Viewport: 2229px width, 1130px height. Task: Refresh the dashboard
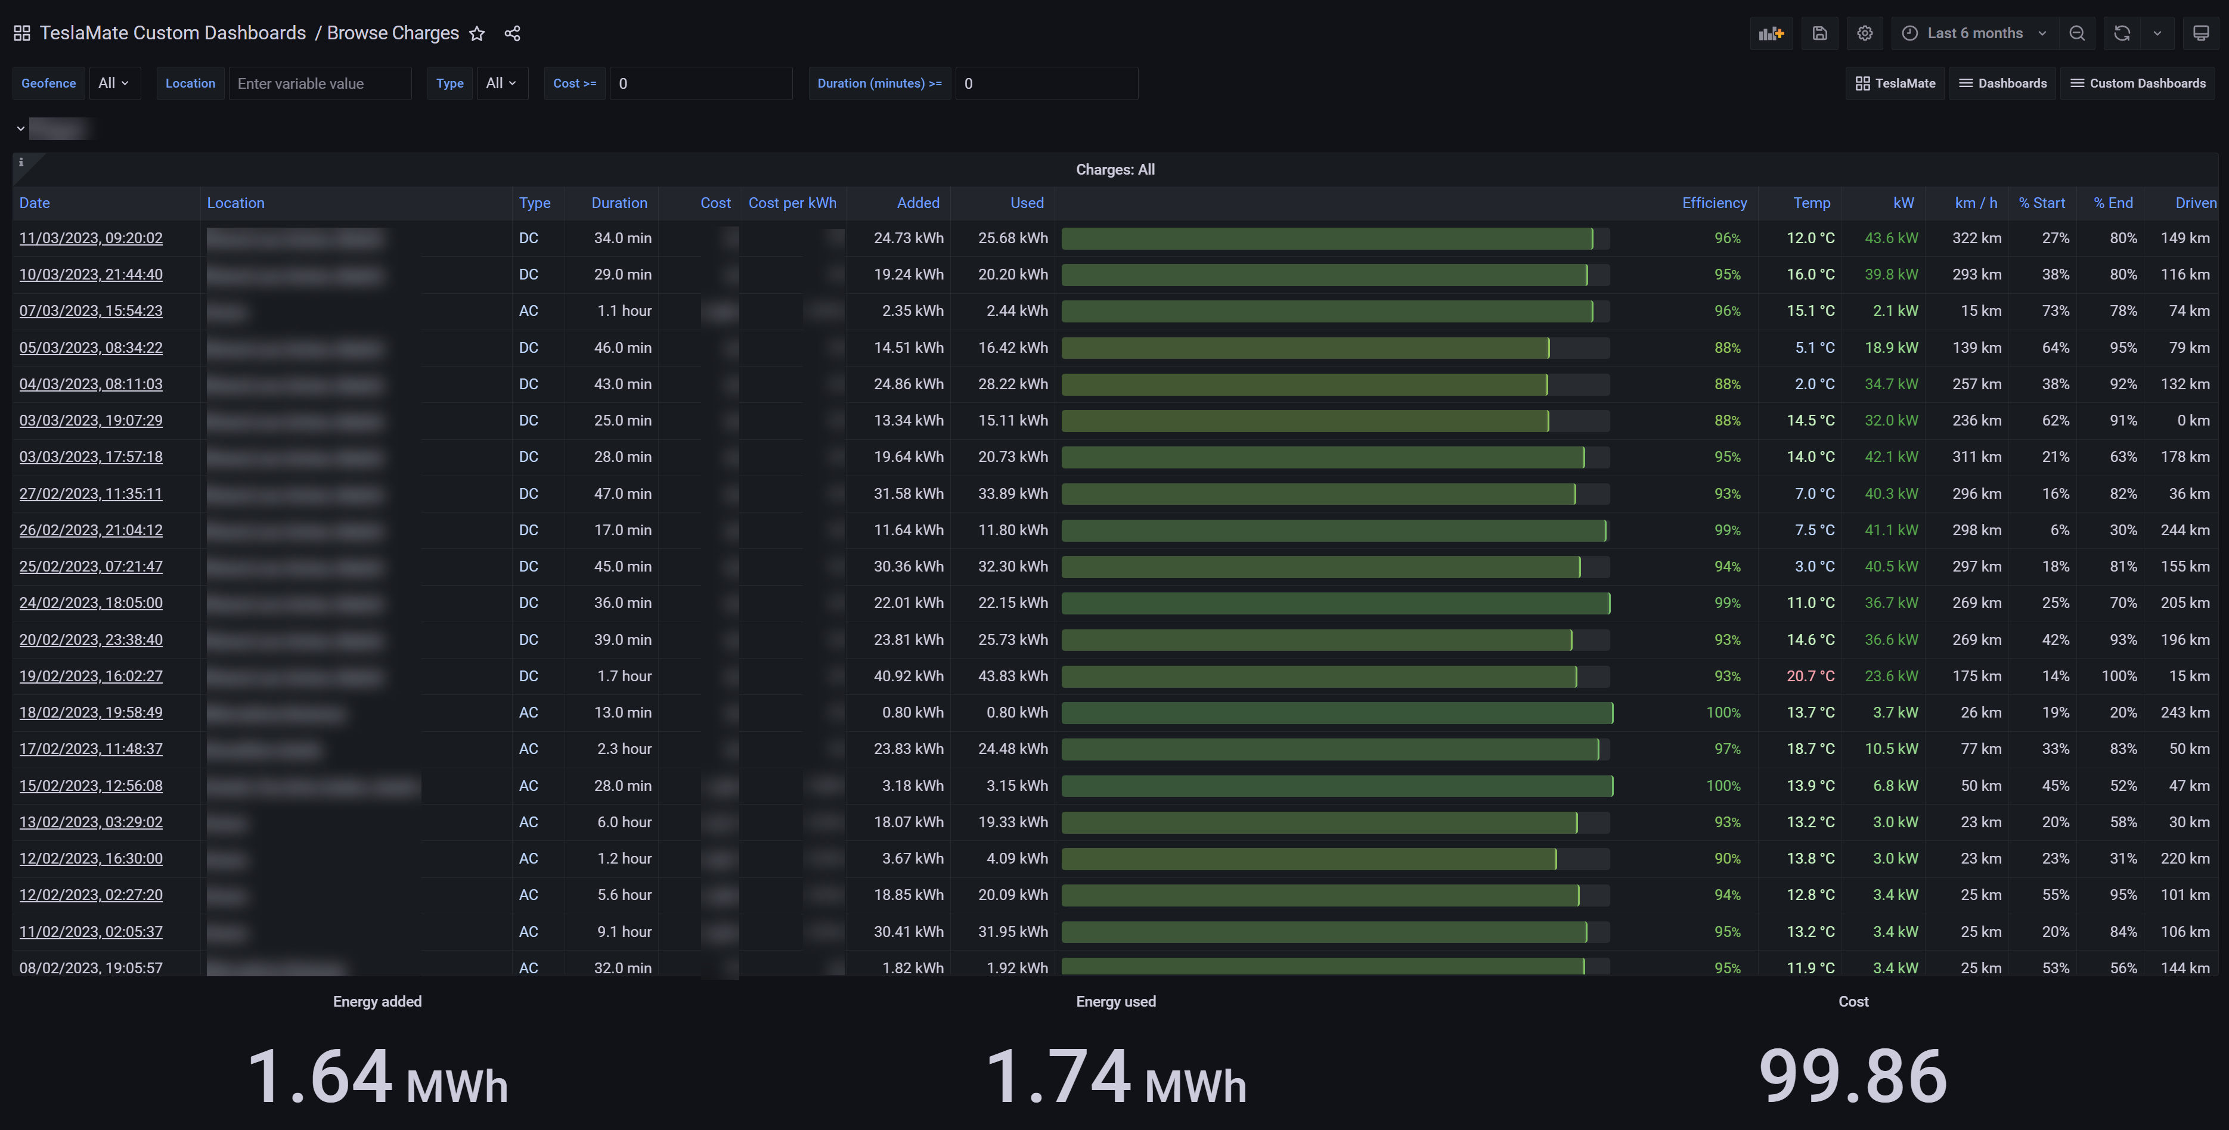point(2122,33)
